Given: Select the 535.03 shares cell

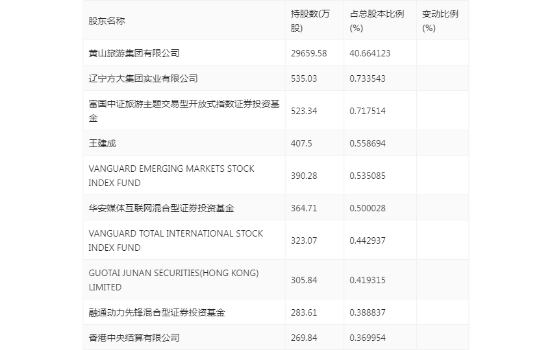Looking at the screenshot, I should coord(304,78).
